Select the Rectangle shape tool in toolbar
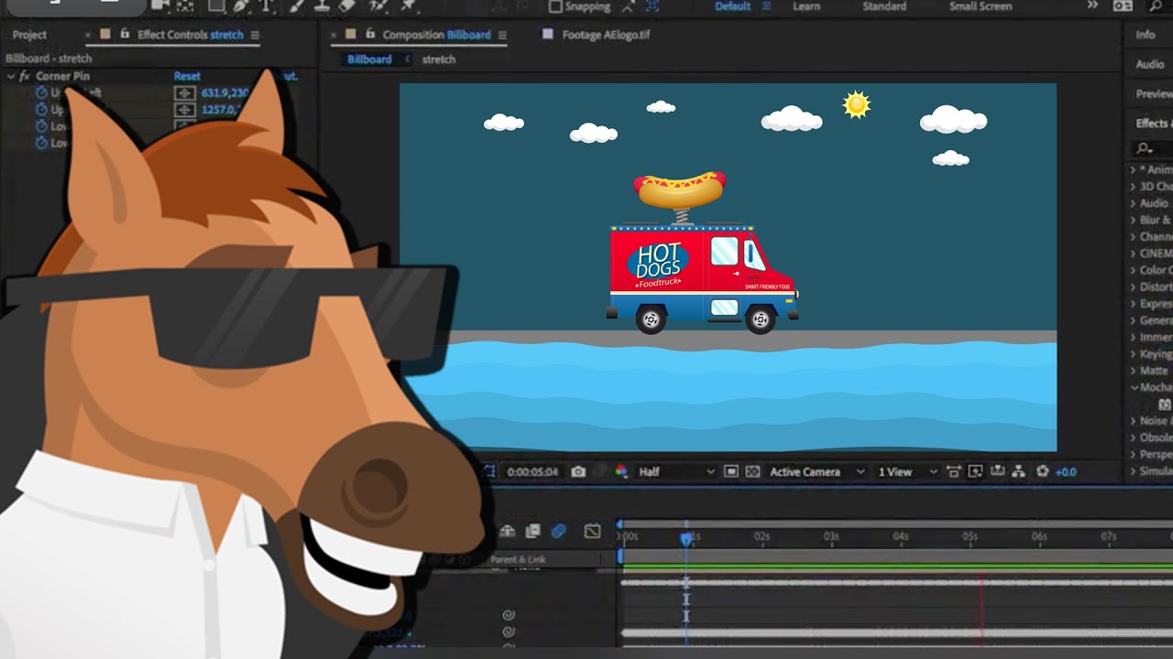The image size is (1173, 659). (x=216, y=5)
